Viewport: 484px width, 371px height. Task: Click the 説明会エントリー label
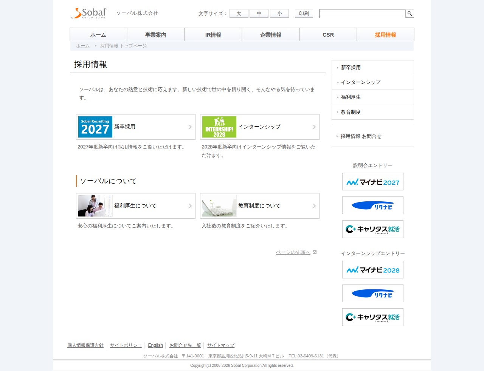point(373,165)
